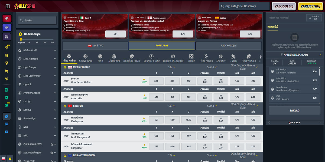This screenshot has width=325, height=162.
Task: Favorite the Piłka nożna (927) sidebar entry
Action: 52,144
